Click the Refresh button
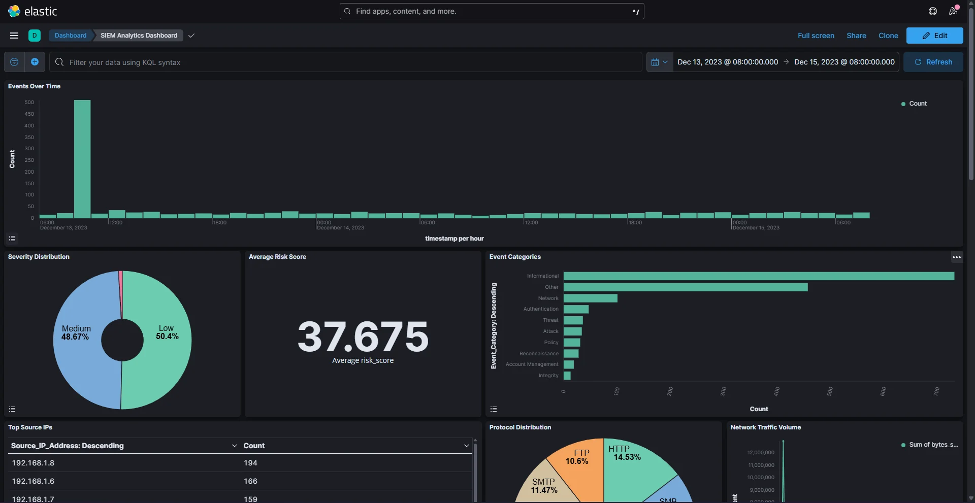 click(934, 62)
